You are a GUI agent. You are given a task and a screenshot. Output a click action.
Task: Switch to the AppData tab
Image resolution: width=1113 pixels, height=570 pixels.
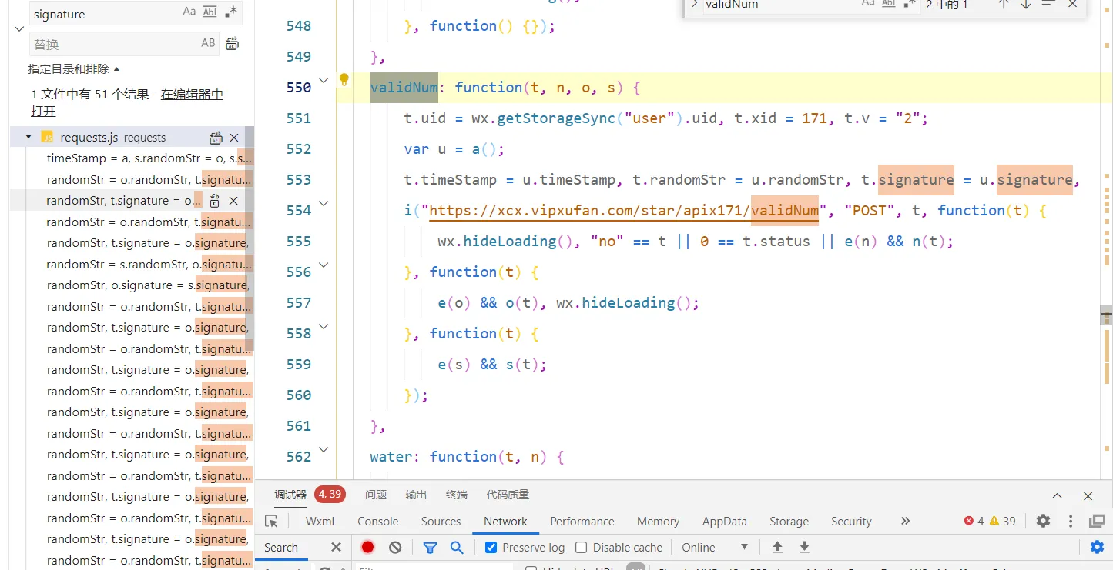click(x=725, y=521)
